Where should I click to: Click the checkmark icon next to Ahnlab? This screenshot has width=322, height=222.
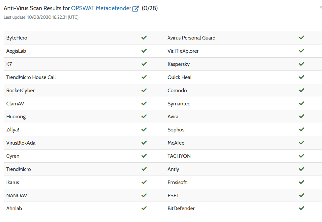[144, 208]
